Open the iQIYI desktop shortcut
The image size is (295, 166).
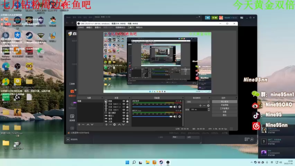tap(6, 97)
